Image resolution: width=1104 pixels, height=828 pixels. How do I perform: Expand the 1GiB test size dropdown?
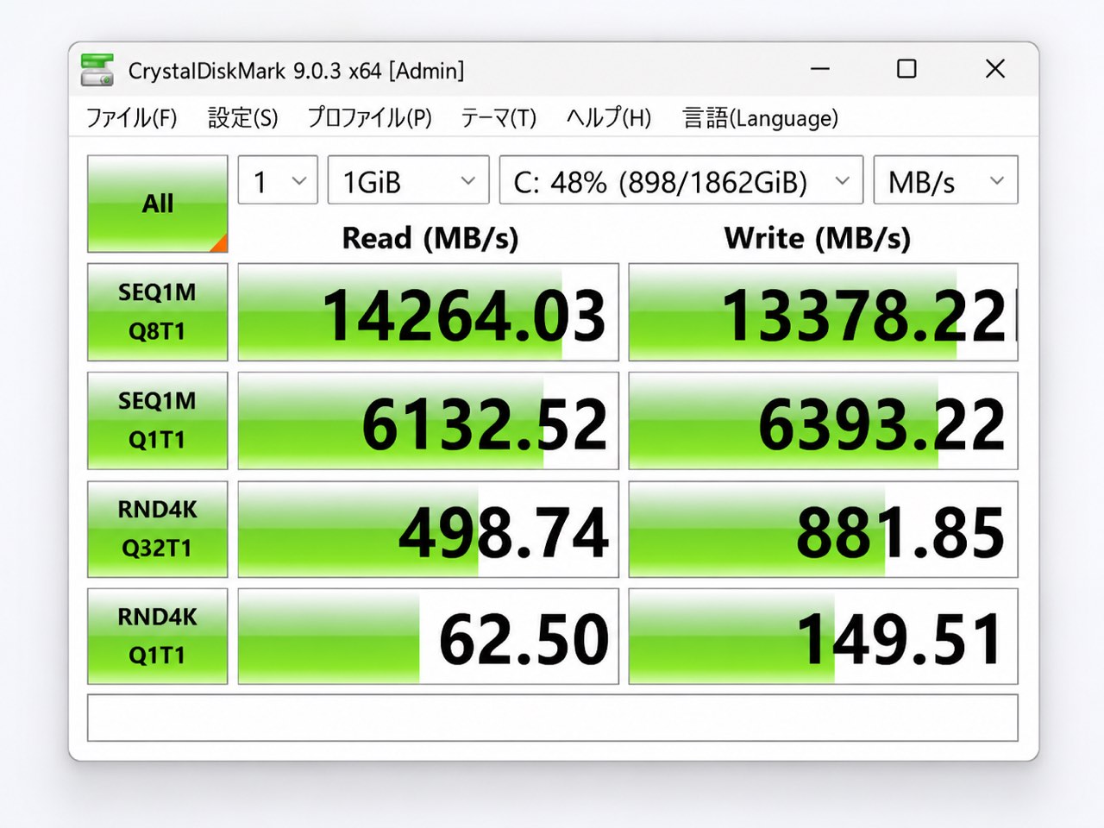pos(409,180)
